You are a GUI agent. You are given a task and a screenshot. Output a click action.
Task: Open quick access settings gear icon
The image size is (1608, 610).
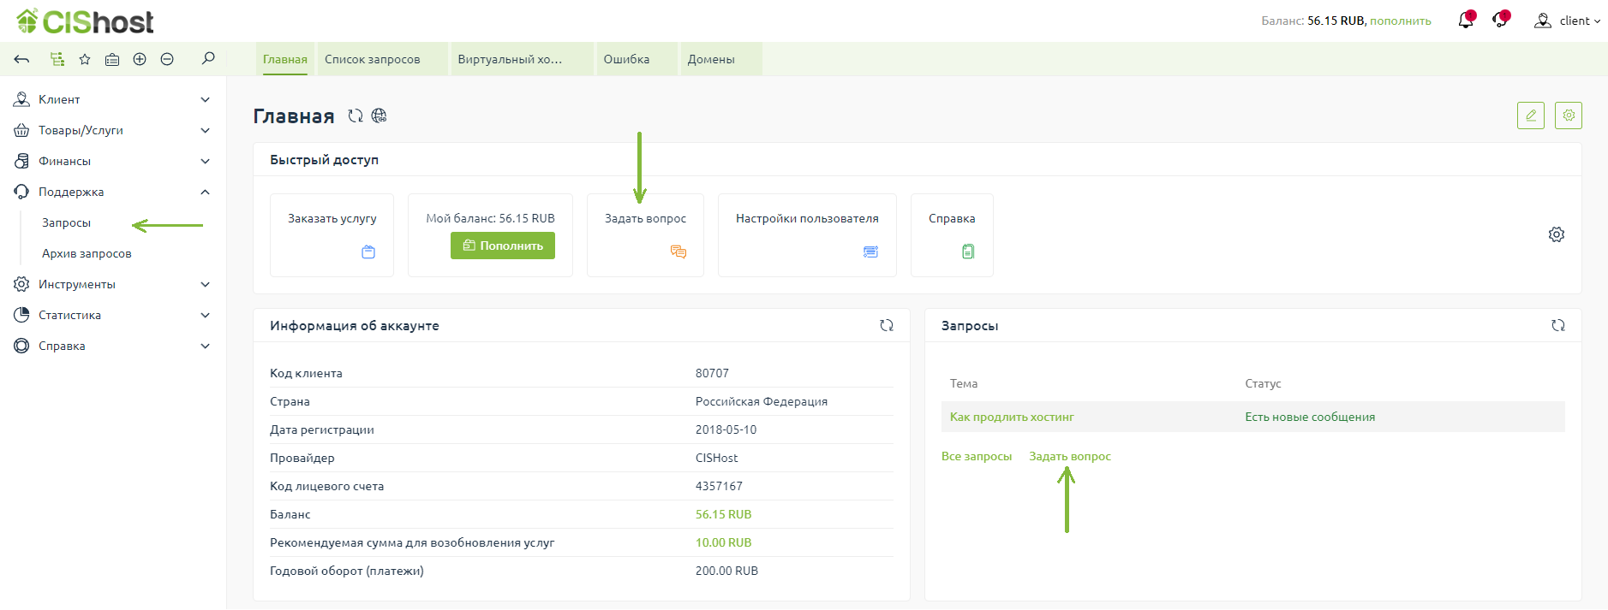click(x=1556, y=234)
